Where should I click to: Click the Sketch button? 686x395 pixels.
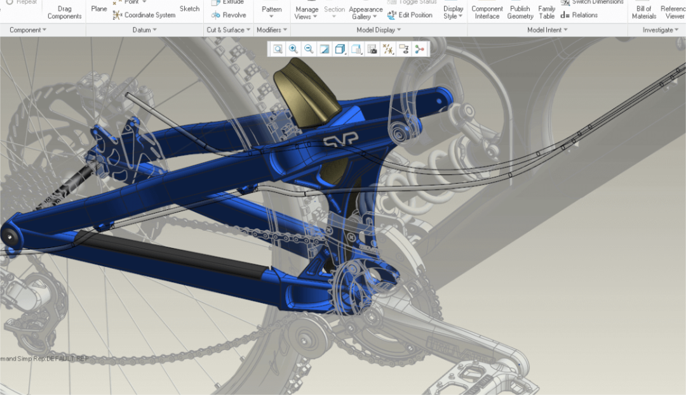pos(189,9)
